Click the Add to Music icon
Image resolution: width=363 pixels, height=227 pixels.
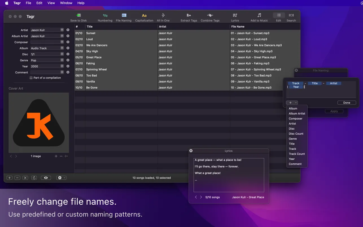coord(259,16)
